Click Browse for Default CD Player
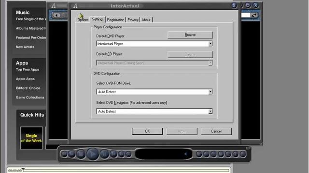 190,54
